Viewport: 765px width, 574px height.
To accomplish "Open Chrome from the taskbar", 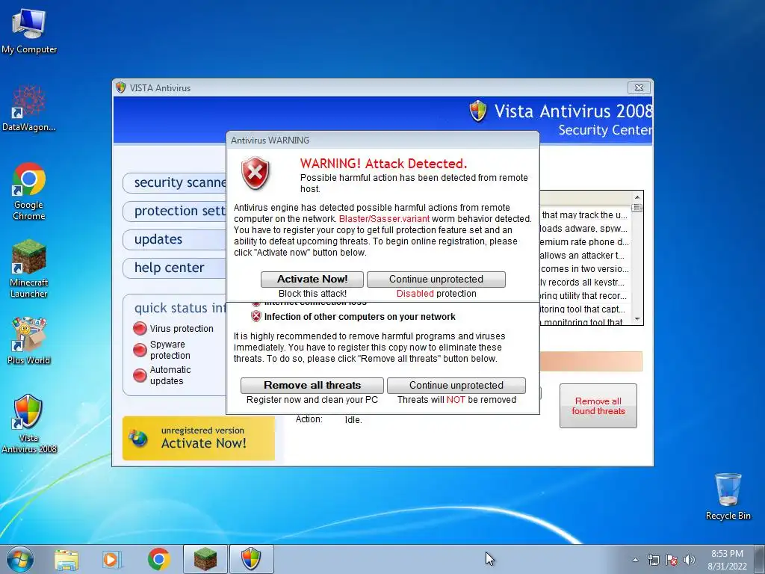I will (x=158, y=560).
